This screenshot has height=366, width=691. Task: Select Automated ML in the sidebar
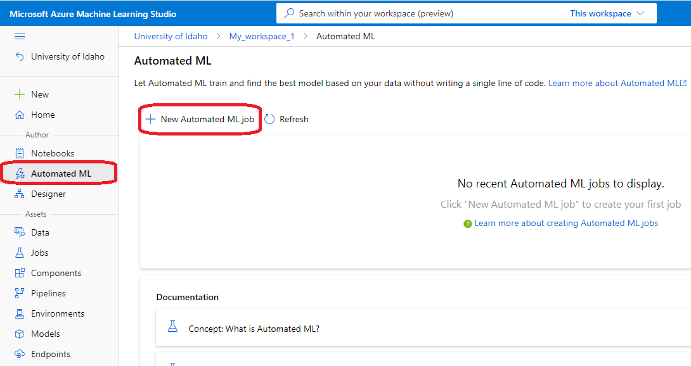59,174
